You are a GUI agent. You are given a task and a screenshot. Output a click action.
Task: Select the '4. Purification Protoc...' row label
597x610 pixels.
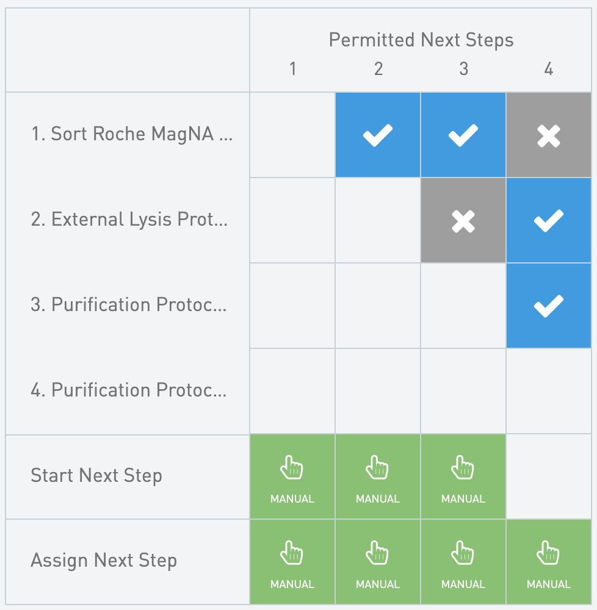[129, 390]
